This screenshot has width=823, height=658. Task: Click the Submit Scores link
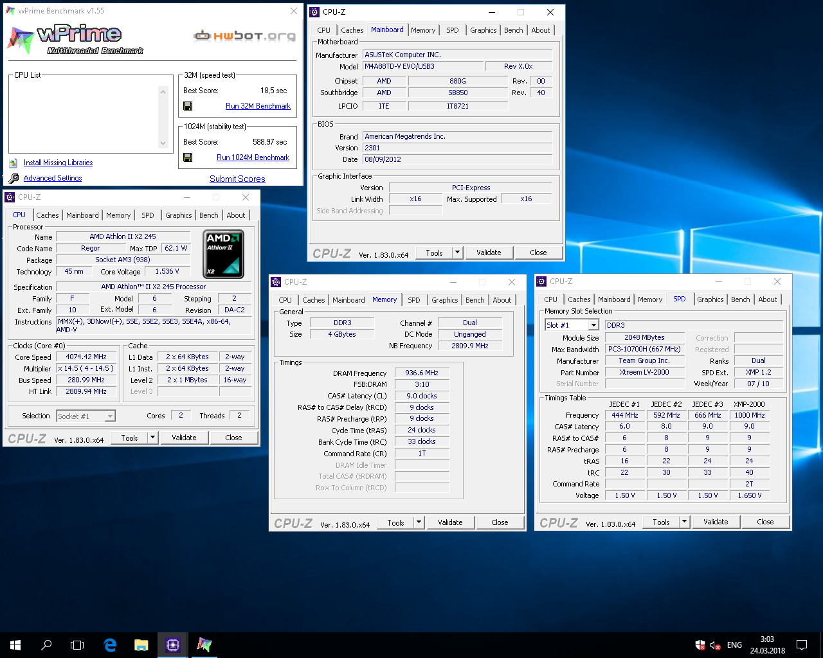pos(237,179)
